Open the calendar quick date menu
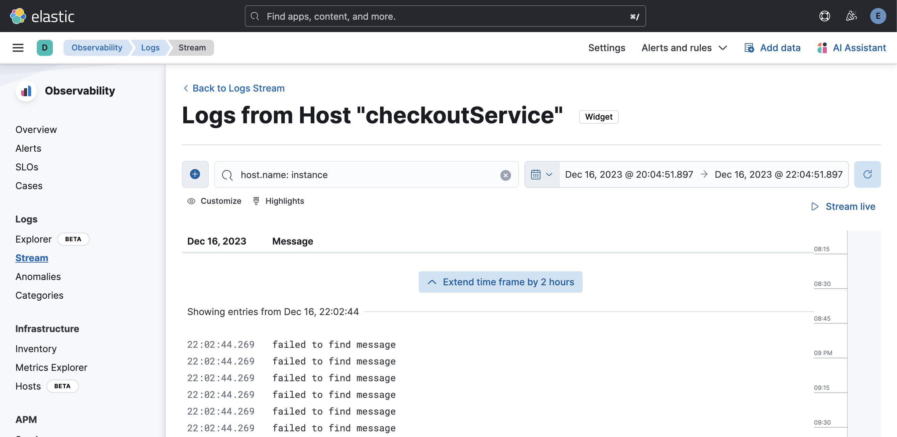Image resolution: width=897 pixels, height=437 pixels. click(542, 174)
